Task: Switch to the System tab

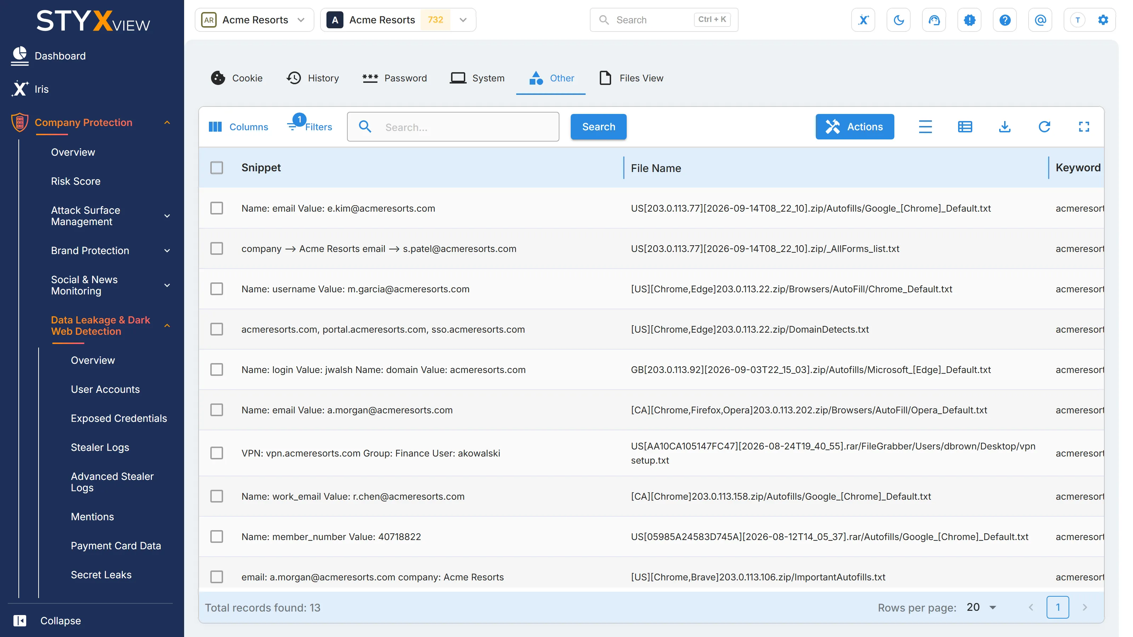Action: point(477,78)
